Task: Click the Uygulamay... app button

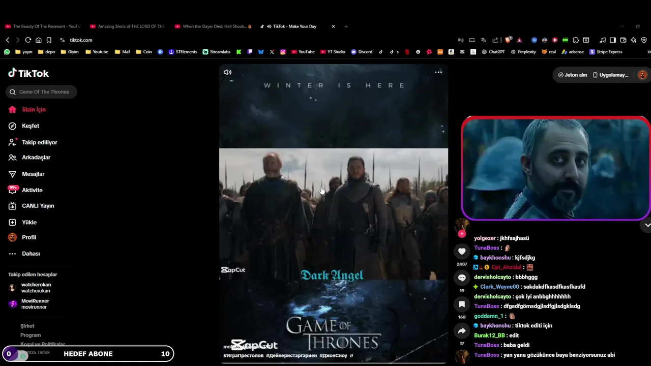Action: pos(611,75)
